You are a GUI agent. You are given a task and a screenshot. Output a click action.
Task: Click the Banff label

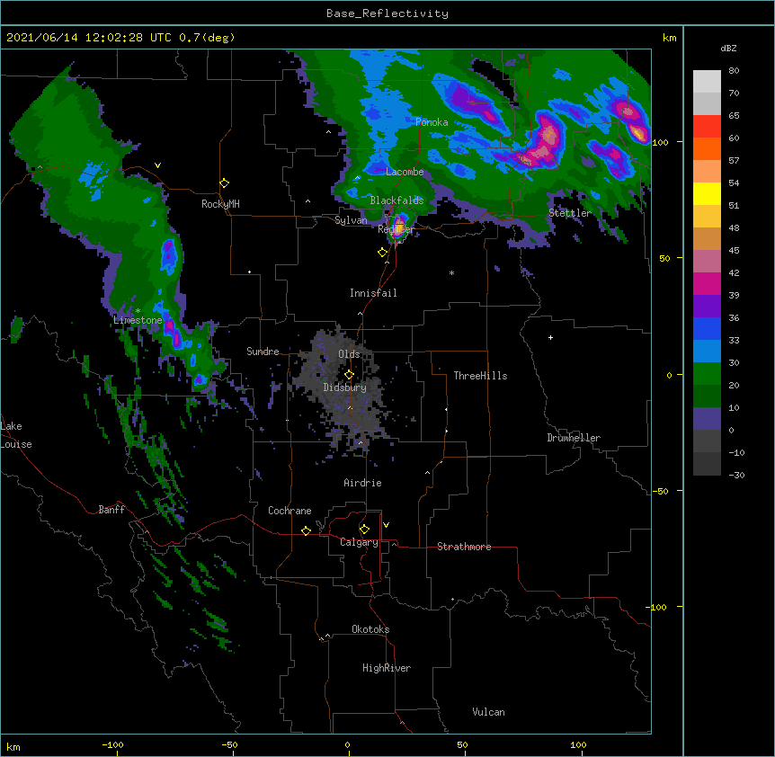click(x=111, y=510)
